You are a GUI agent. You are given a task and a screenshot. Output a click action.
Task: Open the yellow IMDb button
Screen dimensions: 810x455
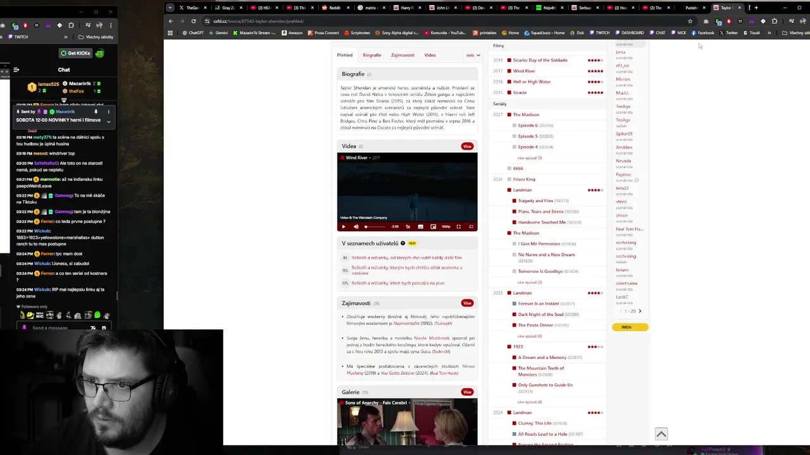(630, 327)
